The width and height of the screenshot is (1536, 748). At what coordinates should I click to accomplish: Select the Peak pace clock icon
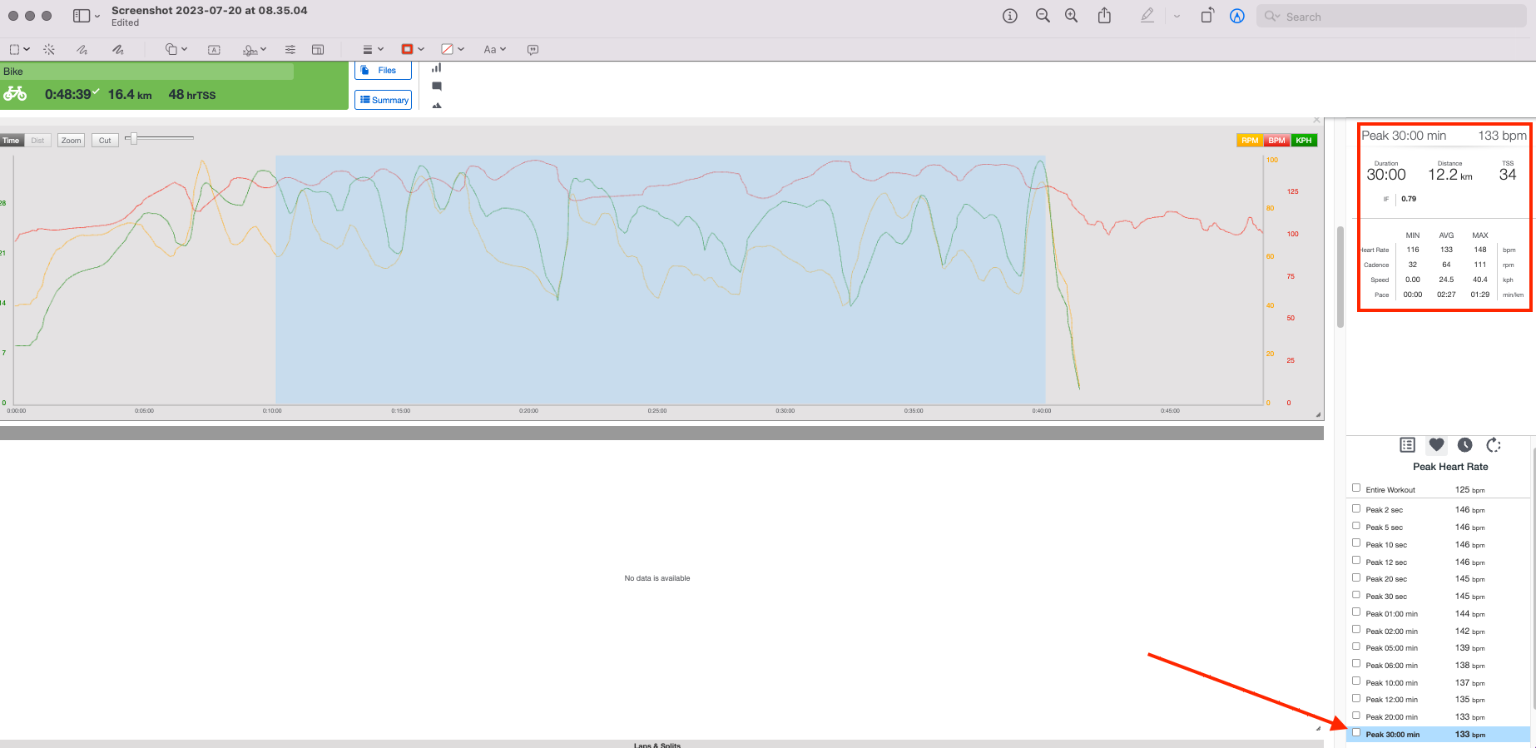(1465, 445)
